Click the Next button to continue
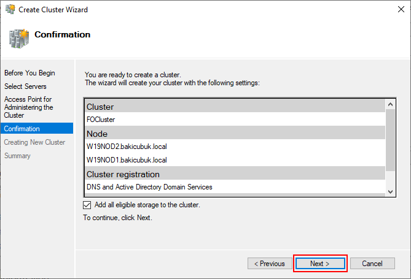The width and height of the screenshot is (411, 279). point(320,263)
